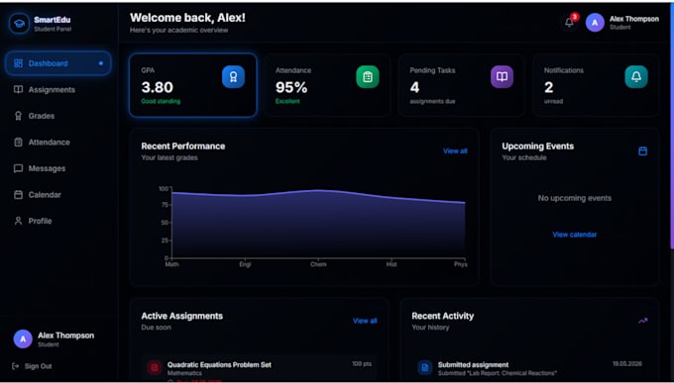The image size is (674, 383).
Task: Click the blue GPA award icon
Action: [233, 77]
